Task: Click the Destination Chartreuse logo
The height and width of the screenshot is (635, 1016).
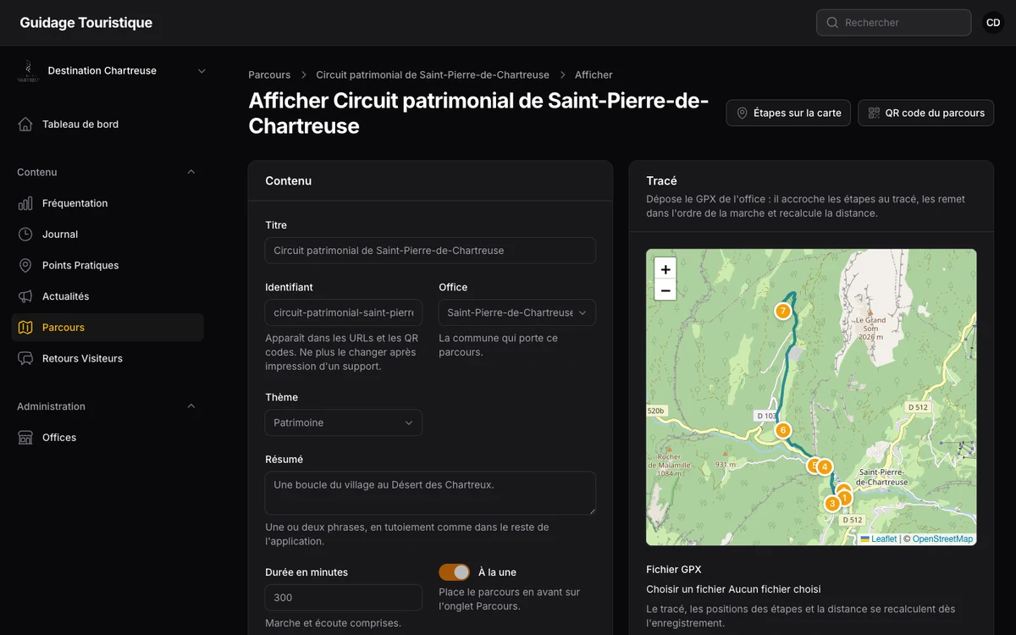Action: coord(28,71)
